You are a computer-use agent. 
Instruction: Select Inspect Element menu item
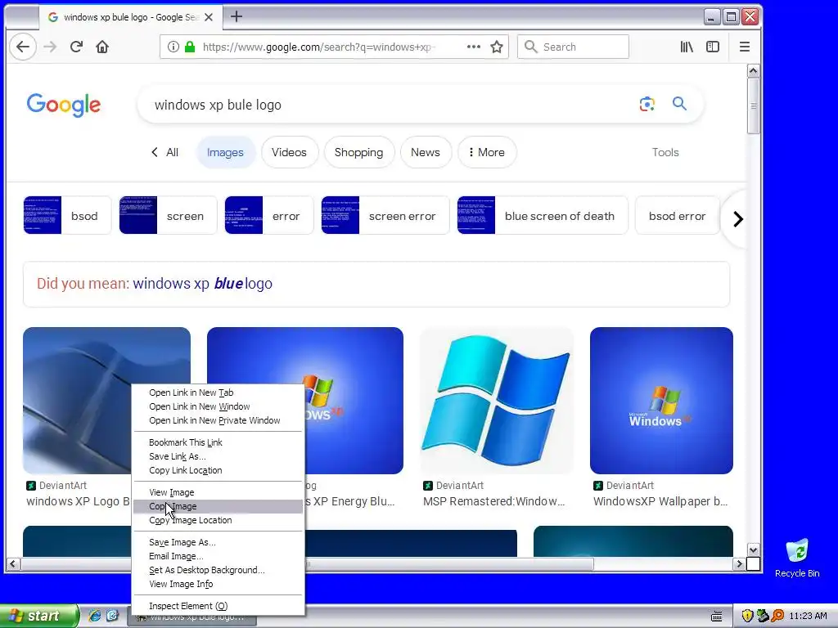218,606
